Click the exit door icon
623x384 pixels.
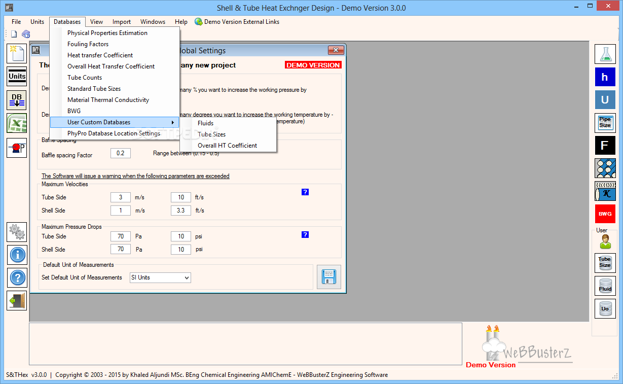pyautogui.click(x=17, y=300)
